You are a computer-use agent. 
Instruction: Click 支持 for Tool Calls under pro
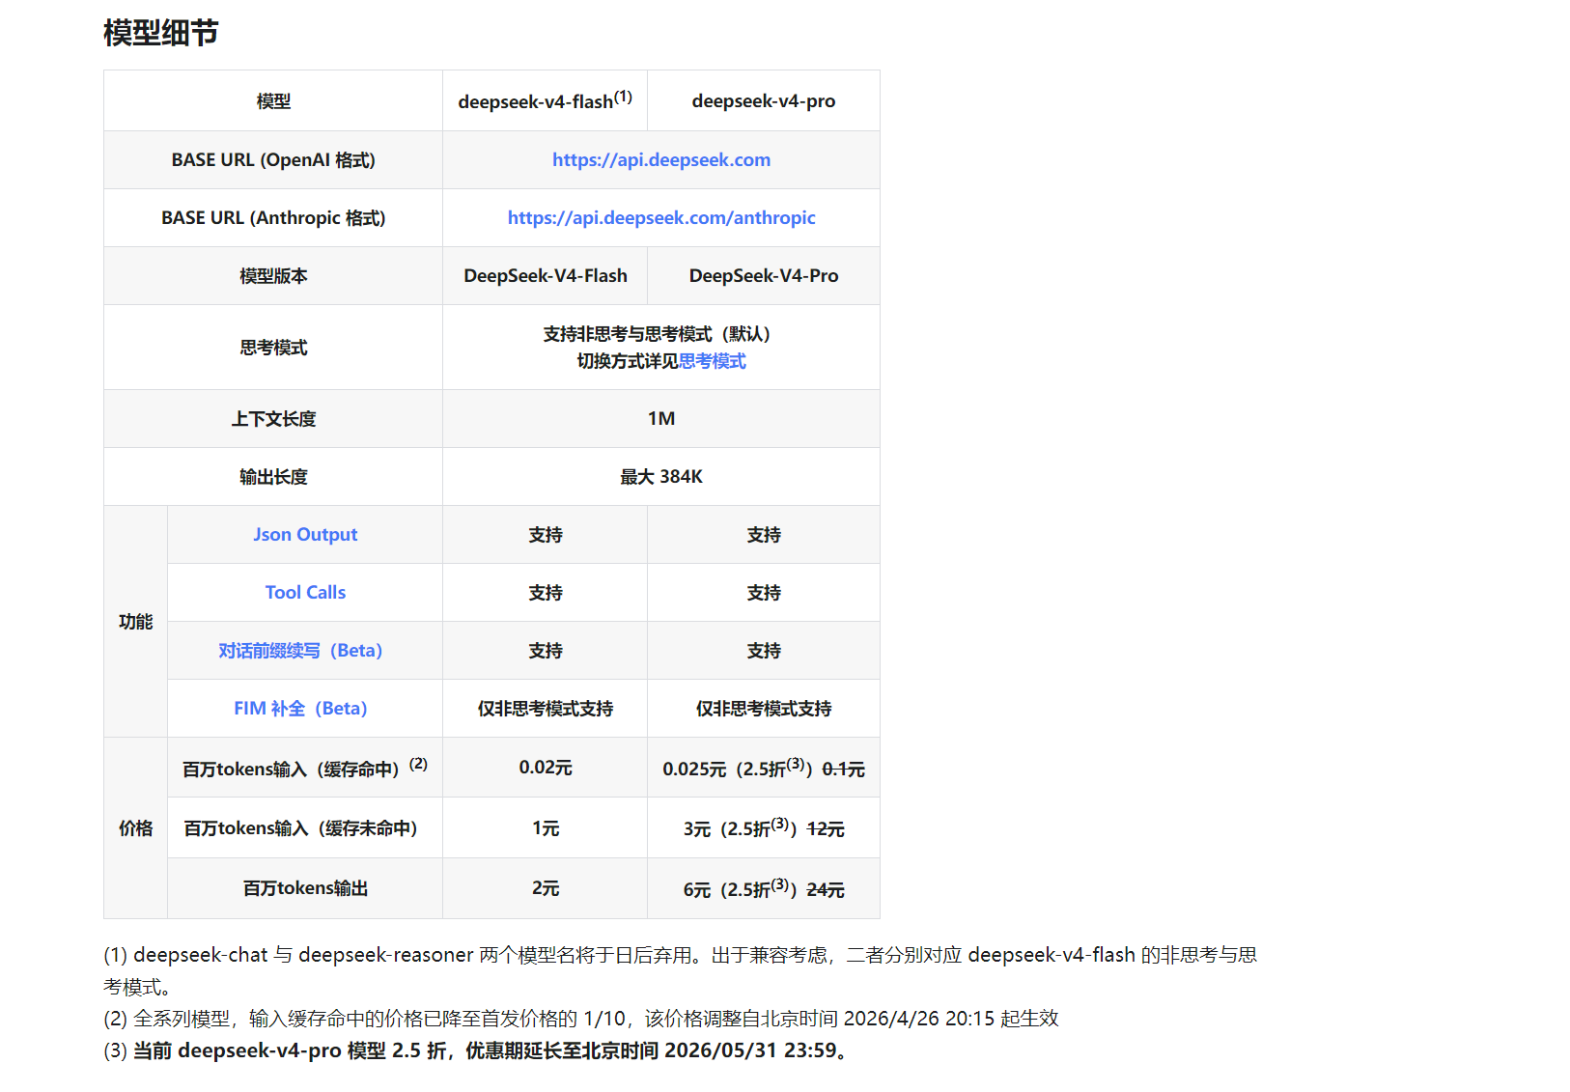pyautogui.click(x=764, y=593)
